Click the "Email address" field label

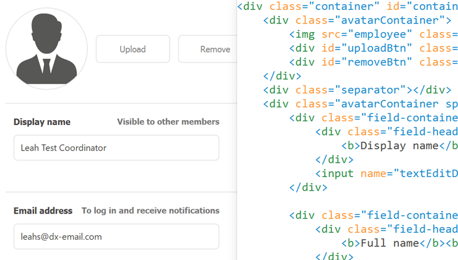(43, 210)
